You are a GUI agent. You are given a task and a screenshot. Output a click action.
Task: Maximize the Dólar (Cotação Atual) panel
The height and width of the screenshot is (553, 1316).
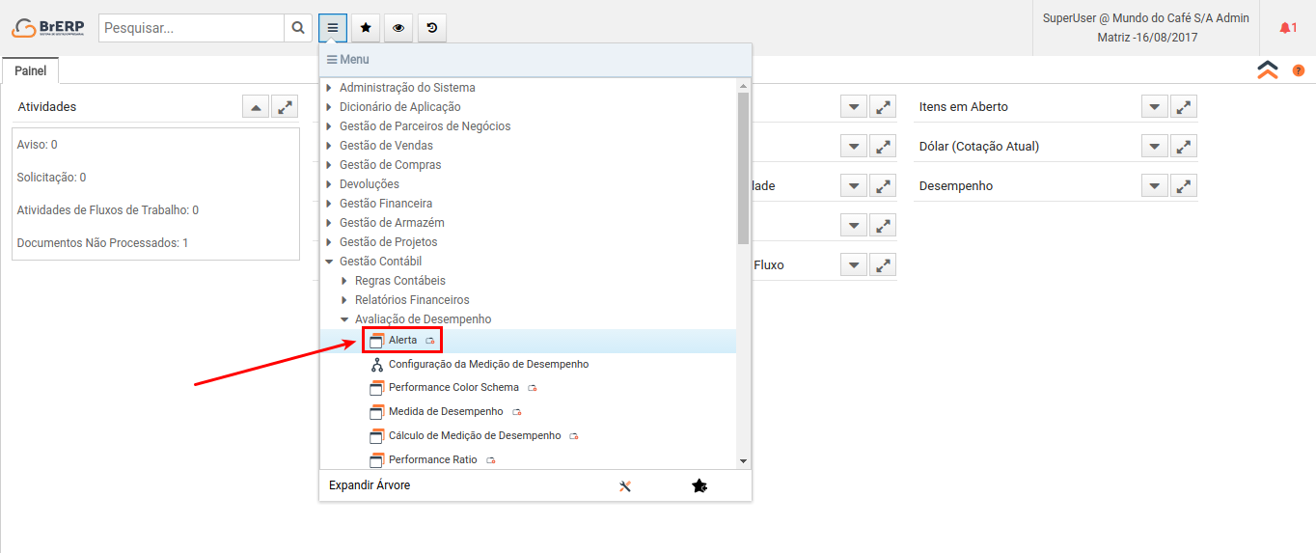pyautogui.click(x=1184, y=147)
